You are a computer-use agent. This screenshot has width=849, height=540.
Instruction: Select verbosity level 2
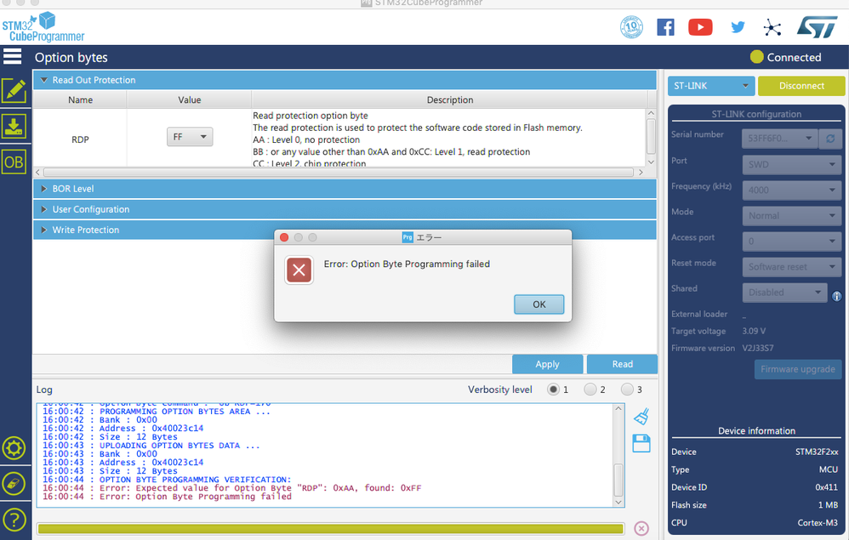(x=590, y=389)
